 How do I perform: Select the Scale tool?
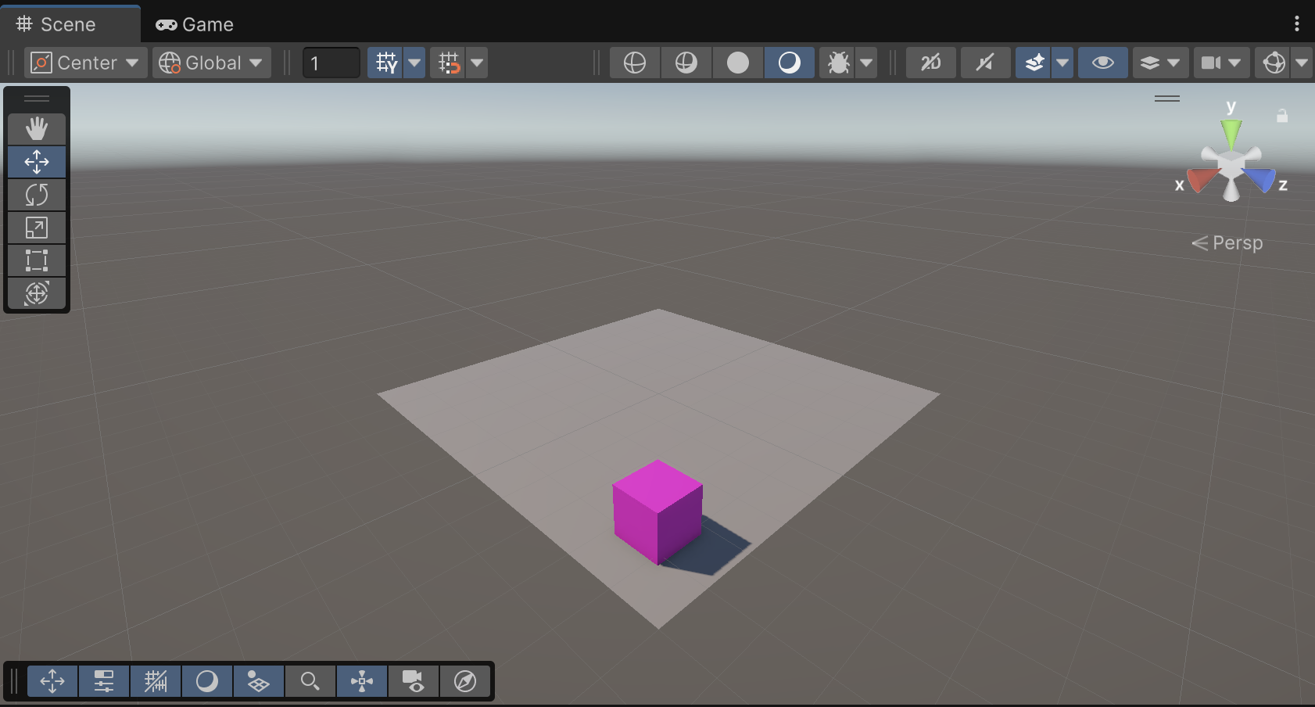(x=37, y=228)
